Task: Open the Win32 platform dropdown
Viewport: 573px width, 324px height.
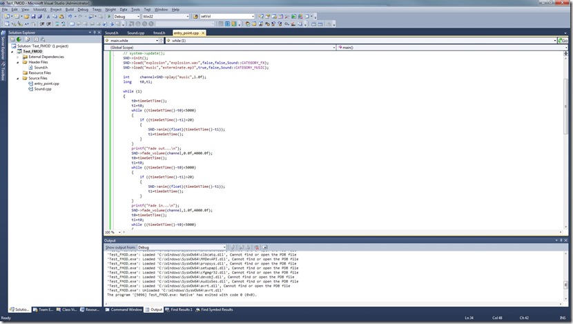Action: click(x=166, y=17)
